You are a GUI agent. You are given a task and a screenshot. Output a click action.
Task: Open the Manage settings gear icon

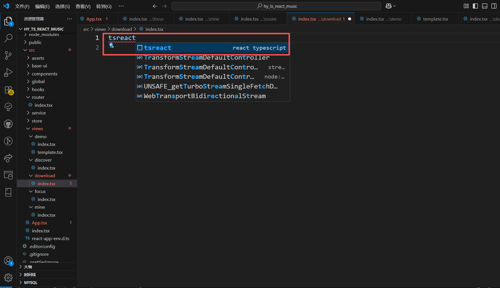point(8,277)
